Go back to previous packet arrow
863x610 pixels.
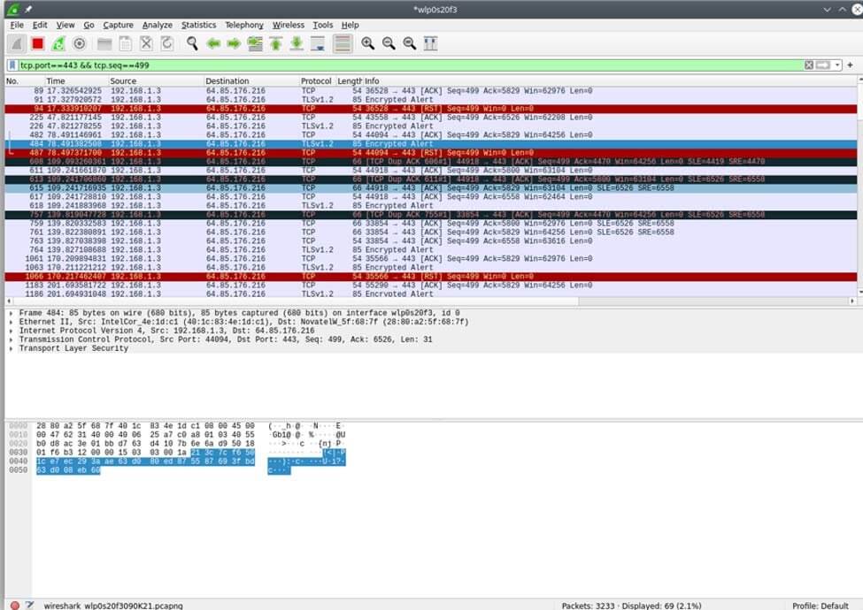[x=213, y=44]
